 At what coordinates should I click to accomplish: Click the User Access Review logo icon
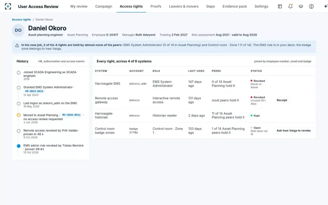[x=8, y=6]
